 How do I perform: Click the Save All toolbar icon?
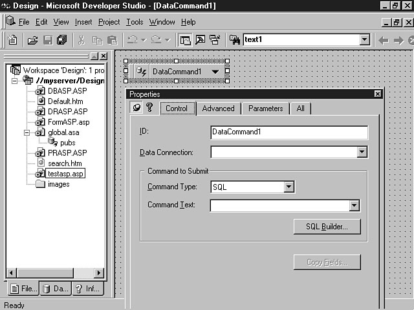click(61, 40)
